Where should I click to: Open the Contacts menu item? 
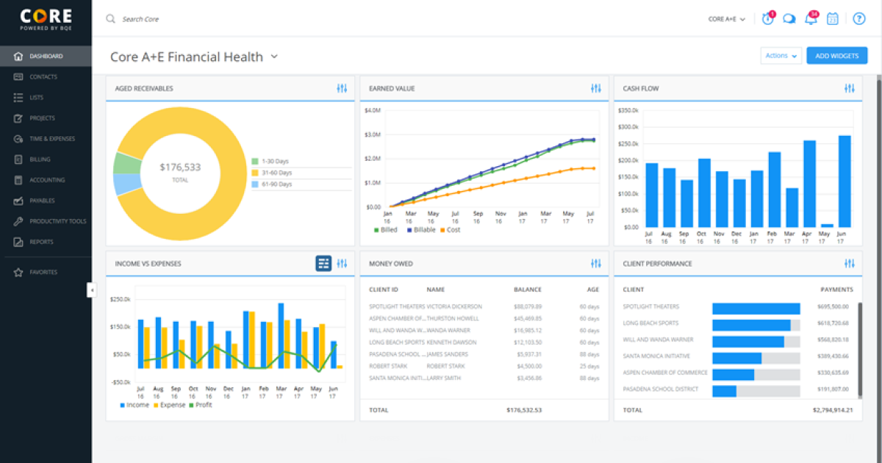46,76
